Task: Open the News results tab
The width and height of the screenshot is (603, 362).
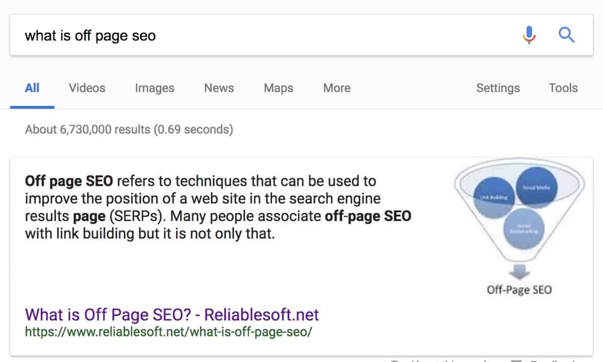Action: (219, 88)
